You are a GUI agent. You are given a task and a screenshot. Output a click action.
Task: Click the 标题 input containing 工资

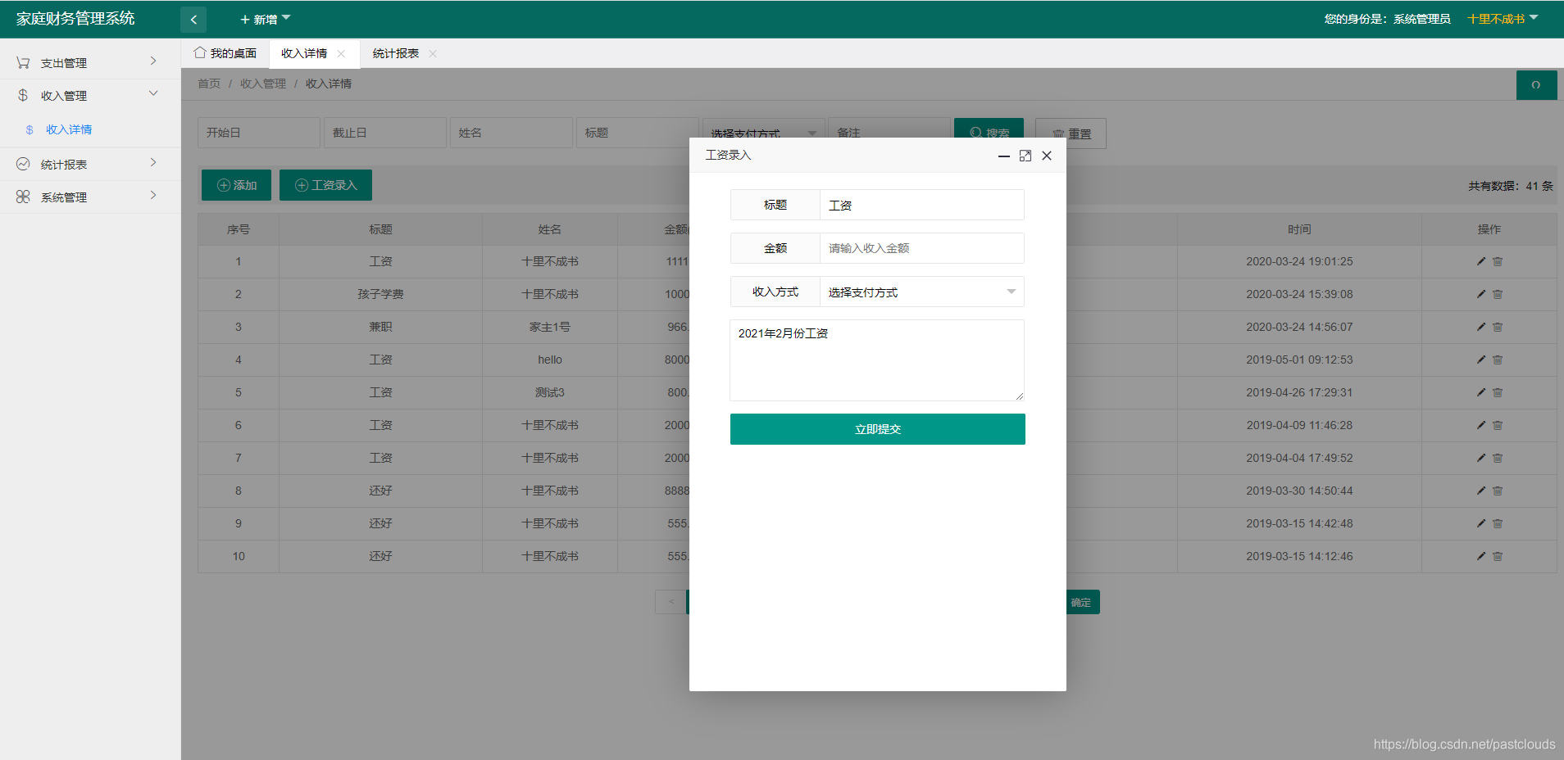922,205
